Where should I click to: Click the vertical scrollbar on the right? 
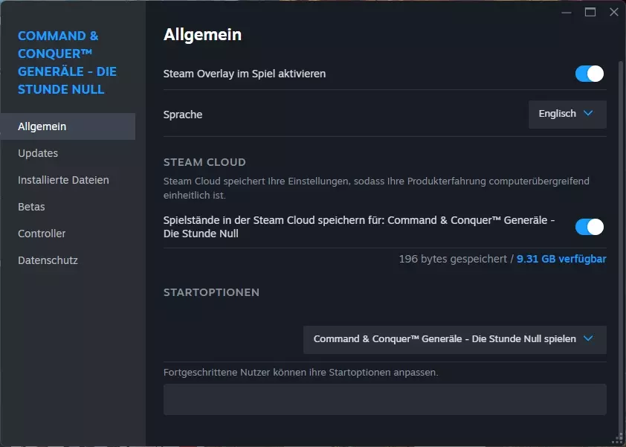620,248
